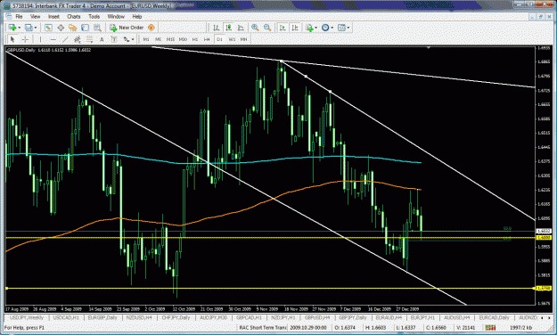Toggle the Terminal panel icon
This screenshot has width=557, height=335.
click(85, 28)
